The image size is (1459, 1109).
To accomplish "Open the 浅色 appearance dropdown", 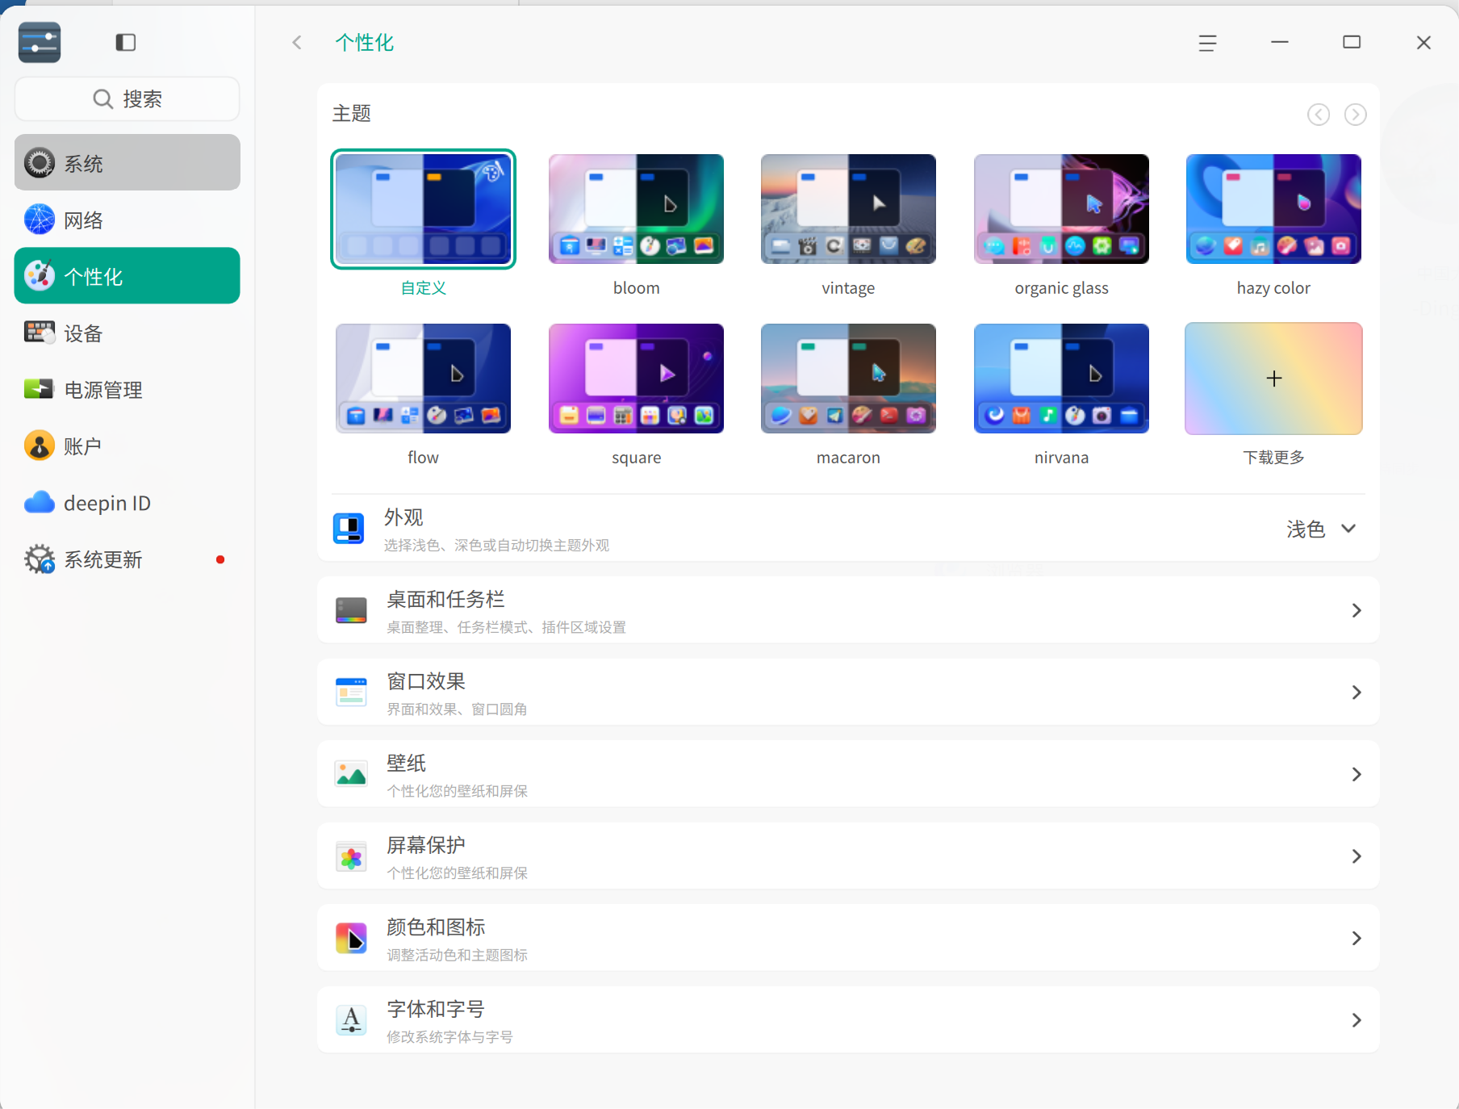I will [1321, 529].
